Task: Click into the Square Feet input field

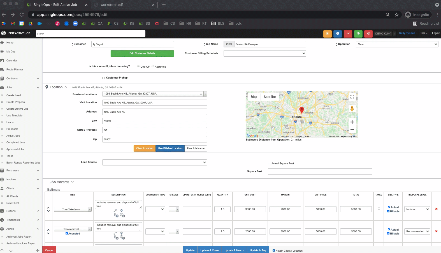Action: click(x=320, y=171)
